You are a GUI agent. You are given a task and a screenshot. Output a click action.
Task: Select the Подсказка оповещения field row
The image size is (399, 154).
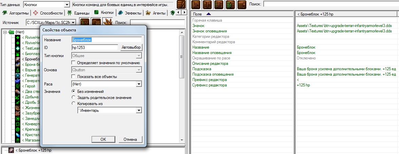tap(242, 74)
